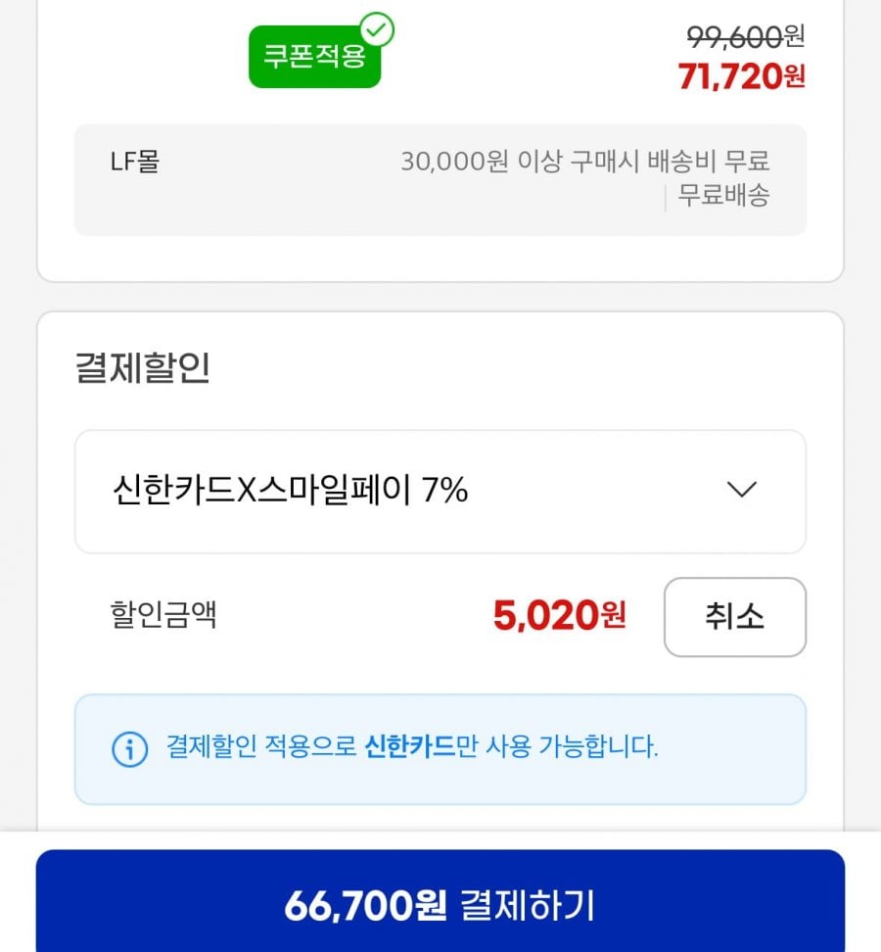Click the 원 unit after 5,020
The image size is (881, 952).
point(614,616)
